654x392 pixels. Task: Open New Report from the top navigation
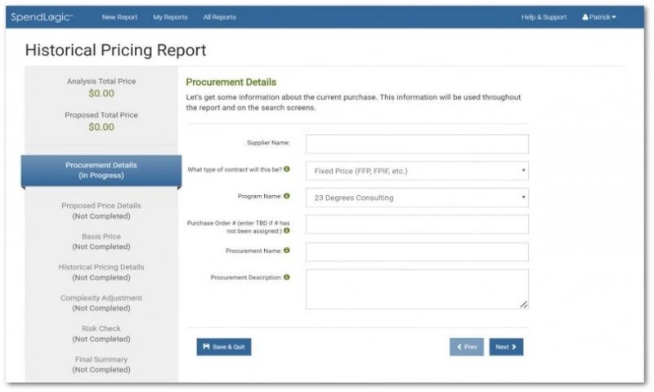[119, 17]
